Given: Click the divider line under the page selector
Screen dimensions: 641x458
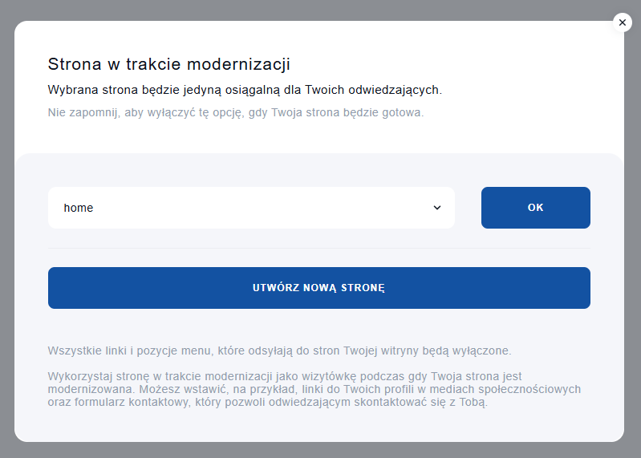Looking at the screenshot, I should coord(319,248).
